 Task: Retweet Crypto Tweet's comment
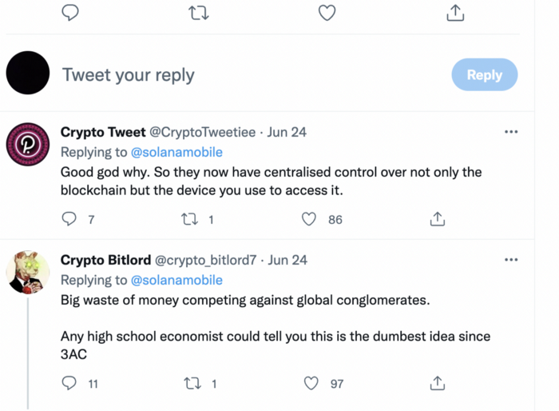coord(190,218)
